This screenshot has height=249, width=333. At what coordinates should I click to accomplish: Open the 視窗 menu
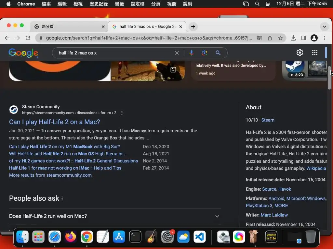tap(171, 4)
